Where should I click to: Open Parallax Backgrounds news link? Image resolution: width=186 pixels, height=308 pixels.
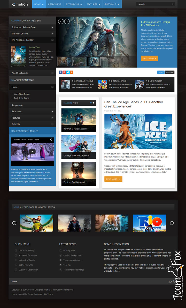tap(73, 255)
